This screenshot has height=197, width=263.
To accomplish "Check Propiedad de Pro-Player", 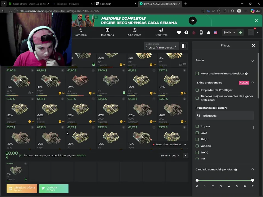I will (197, 90).
